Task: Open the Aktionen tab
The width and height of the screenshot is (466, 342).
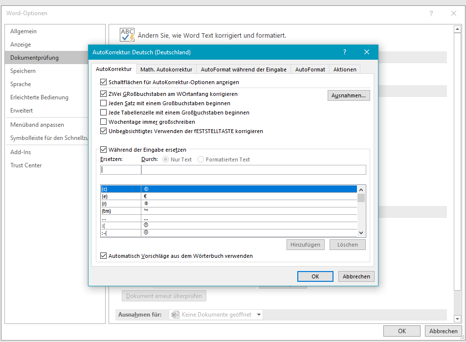Action: pos(345,69)
